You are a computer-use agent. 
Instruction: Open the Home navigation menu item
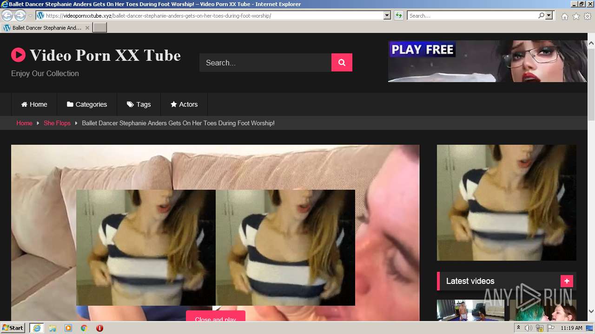click(34, 104)
